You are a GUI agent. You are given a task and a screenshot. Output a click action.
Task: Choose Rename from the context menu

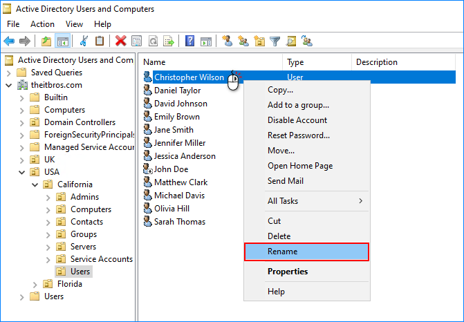pyautogui.click(x=306, y=252)
